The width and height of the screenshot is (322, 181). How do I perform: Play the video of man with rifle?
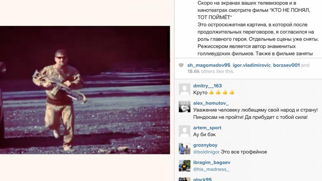pos(85,90)
